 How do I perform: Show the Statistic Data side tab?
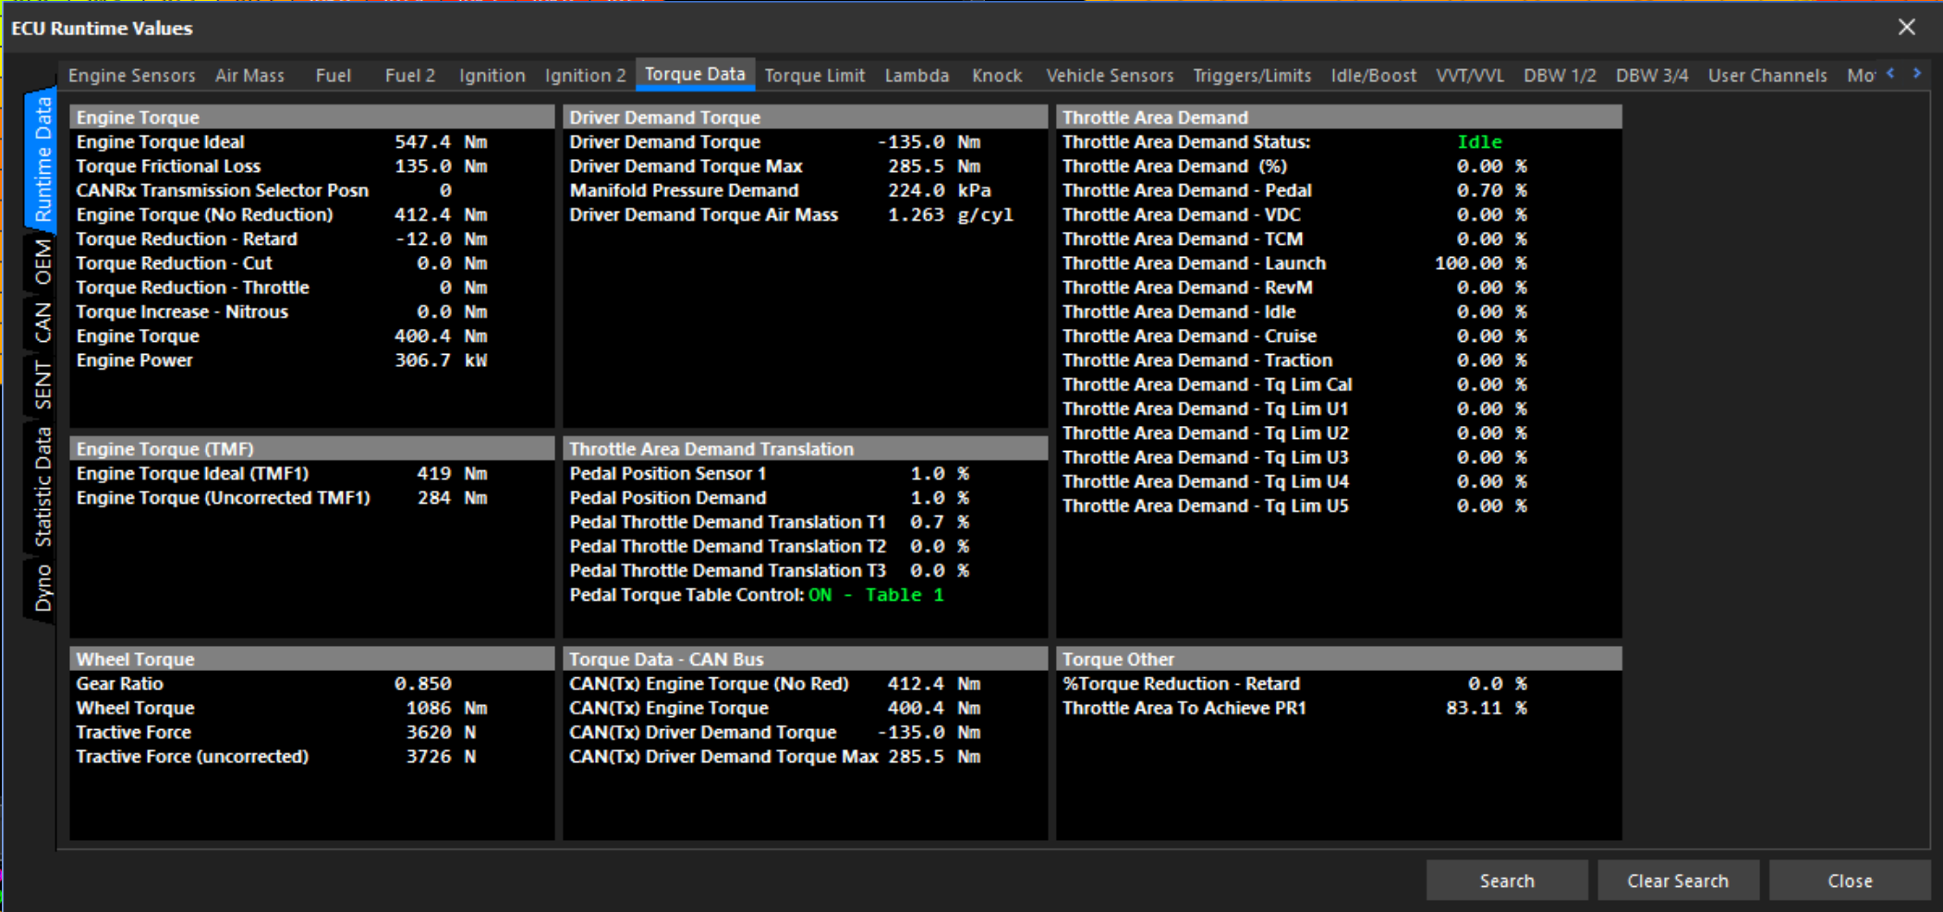(43, 487)
